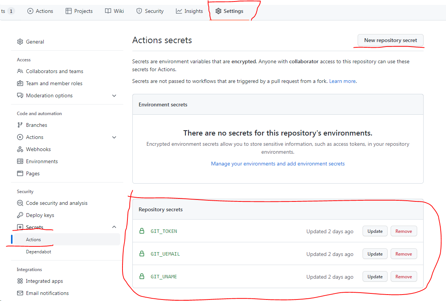Image resolution: width=446 pixels, height=301 pixels.
Task: Click the GIT_TOKEN secret name
Action: [x=164, y=231]
